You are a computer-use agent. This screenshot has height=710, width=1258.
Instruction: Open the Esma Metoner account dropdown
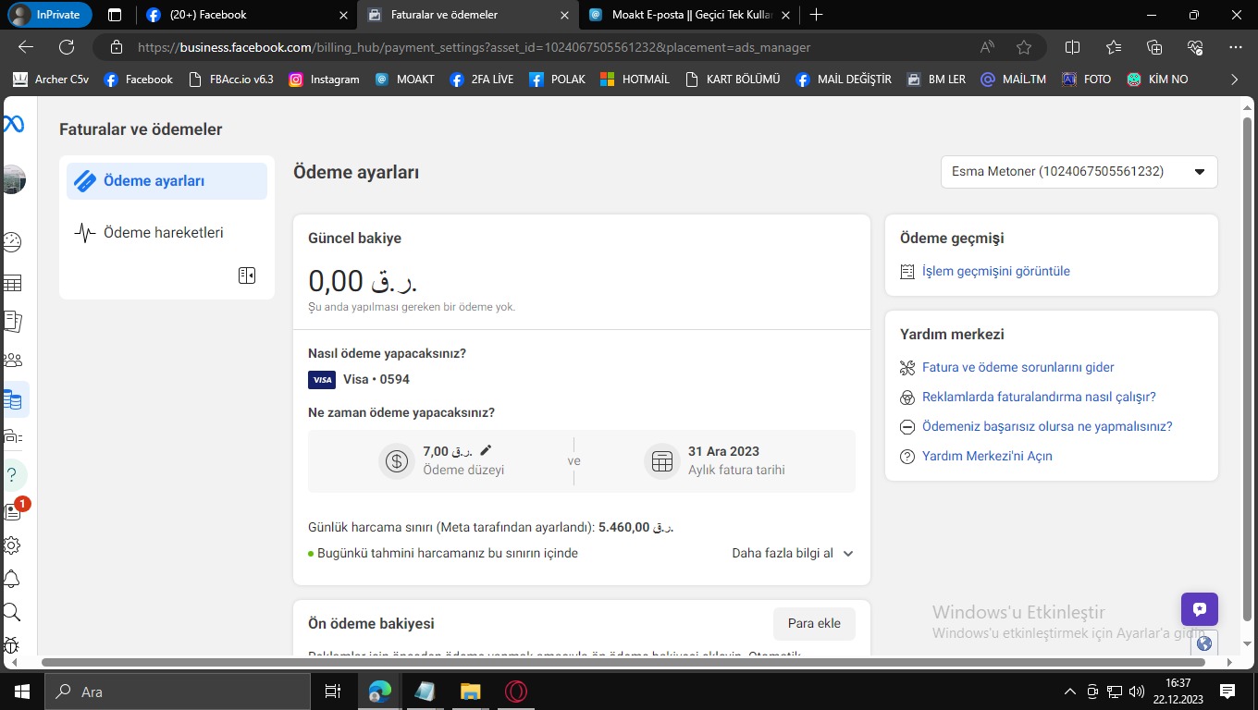point(1079,171)
